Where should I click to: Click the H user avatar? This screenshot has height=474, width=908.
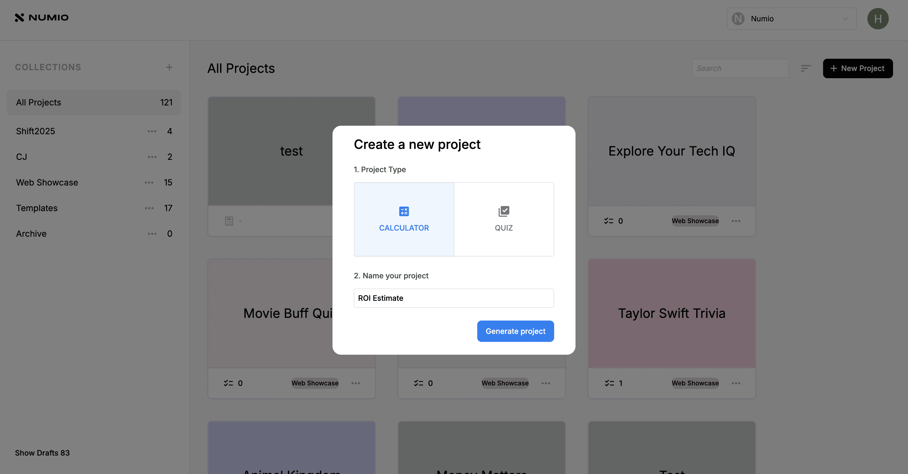pyautogui.click(x=878, y=19)
